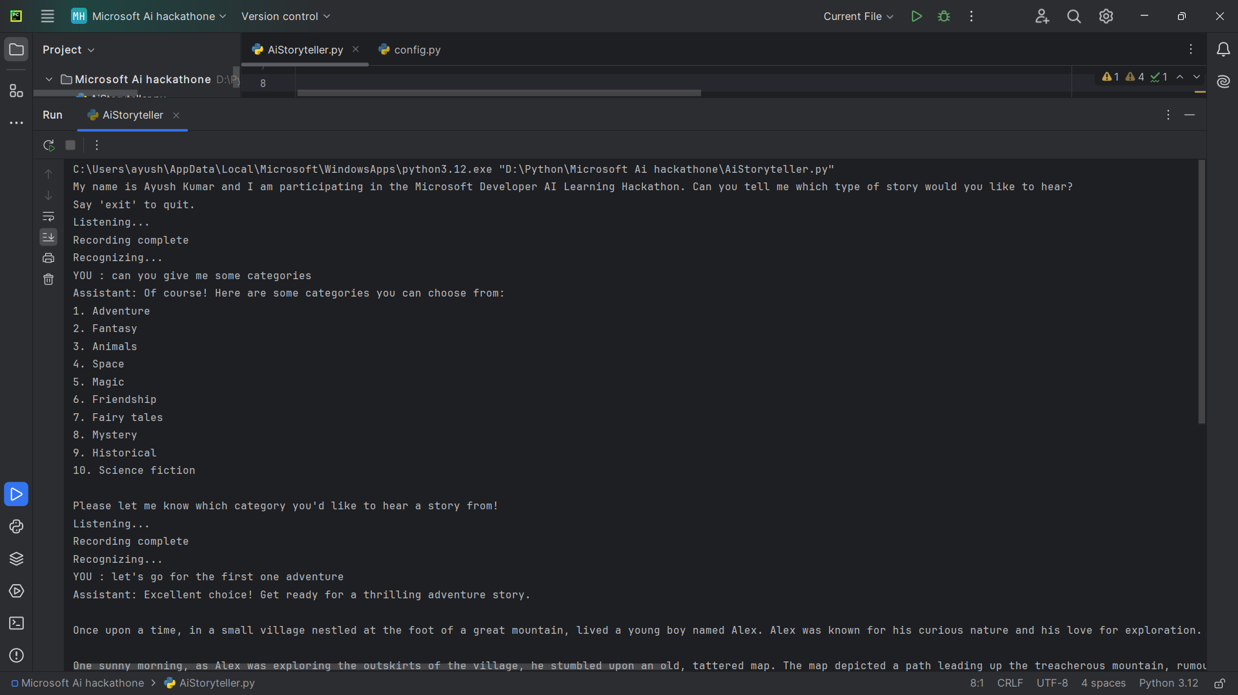Open the main hamburger menu
Screen dimensions: 1238x695
[x=48, y=16]
